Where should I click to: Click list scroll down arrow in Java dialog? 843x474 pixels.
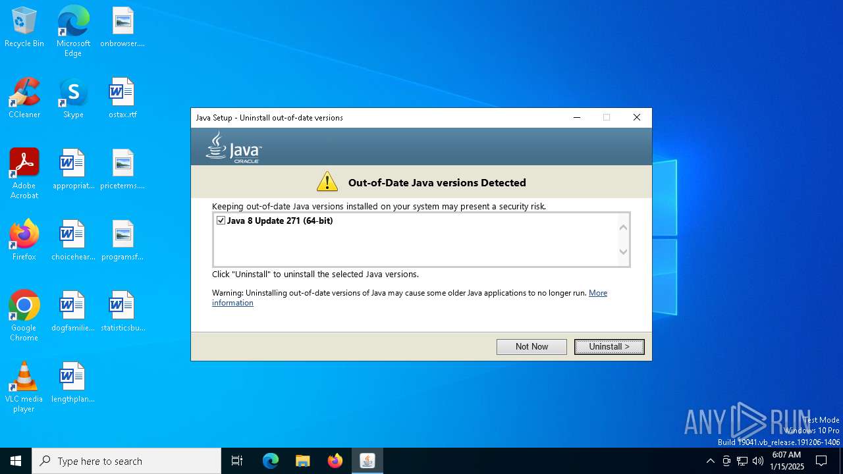(623, 251)
